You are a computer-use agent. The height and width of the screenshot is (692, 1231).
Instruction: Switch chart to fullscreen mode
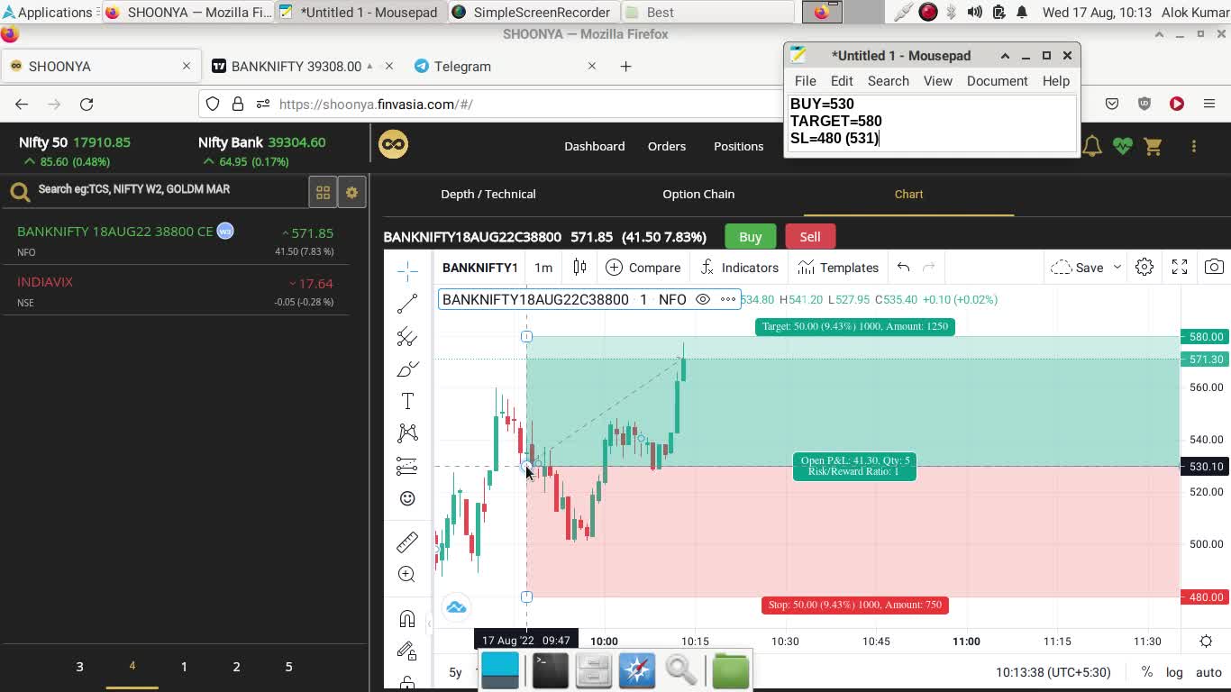click(x=1180, y=268)
